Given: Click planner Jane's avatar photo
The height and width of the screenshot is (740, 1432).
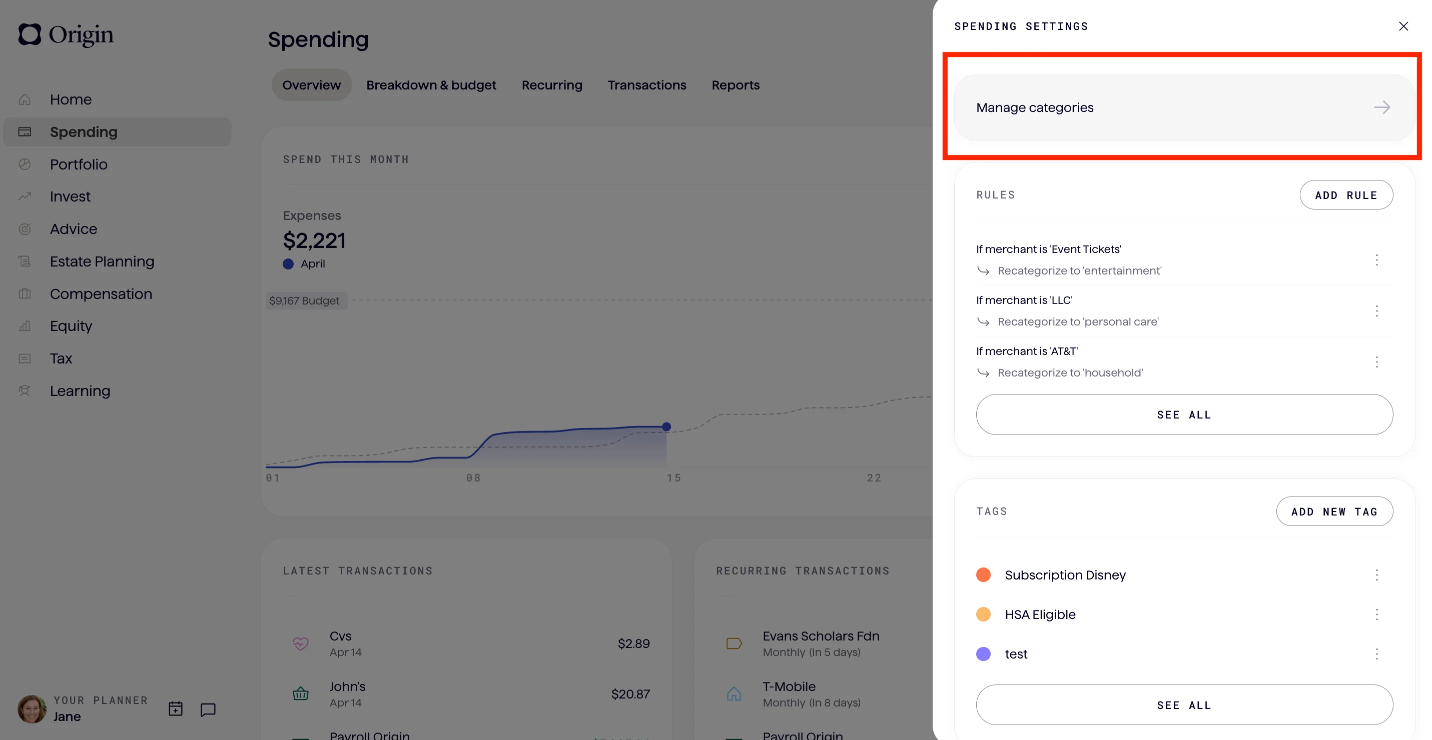Looking at the screenshot, I should [32, 709].
